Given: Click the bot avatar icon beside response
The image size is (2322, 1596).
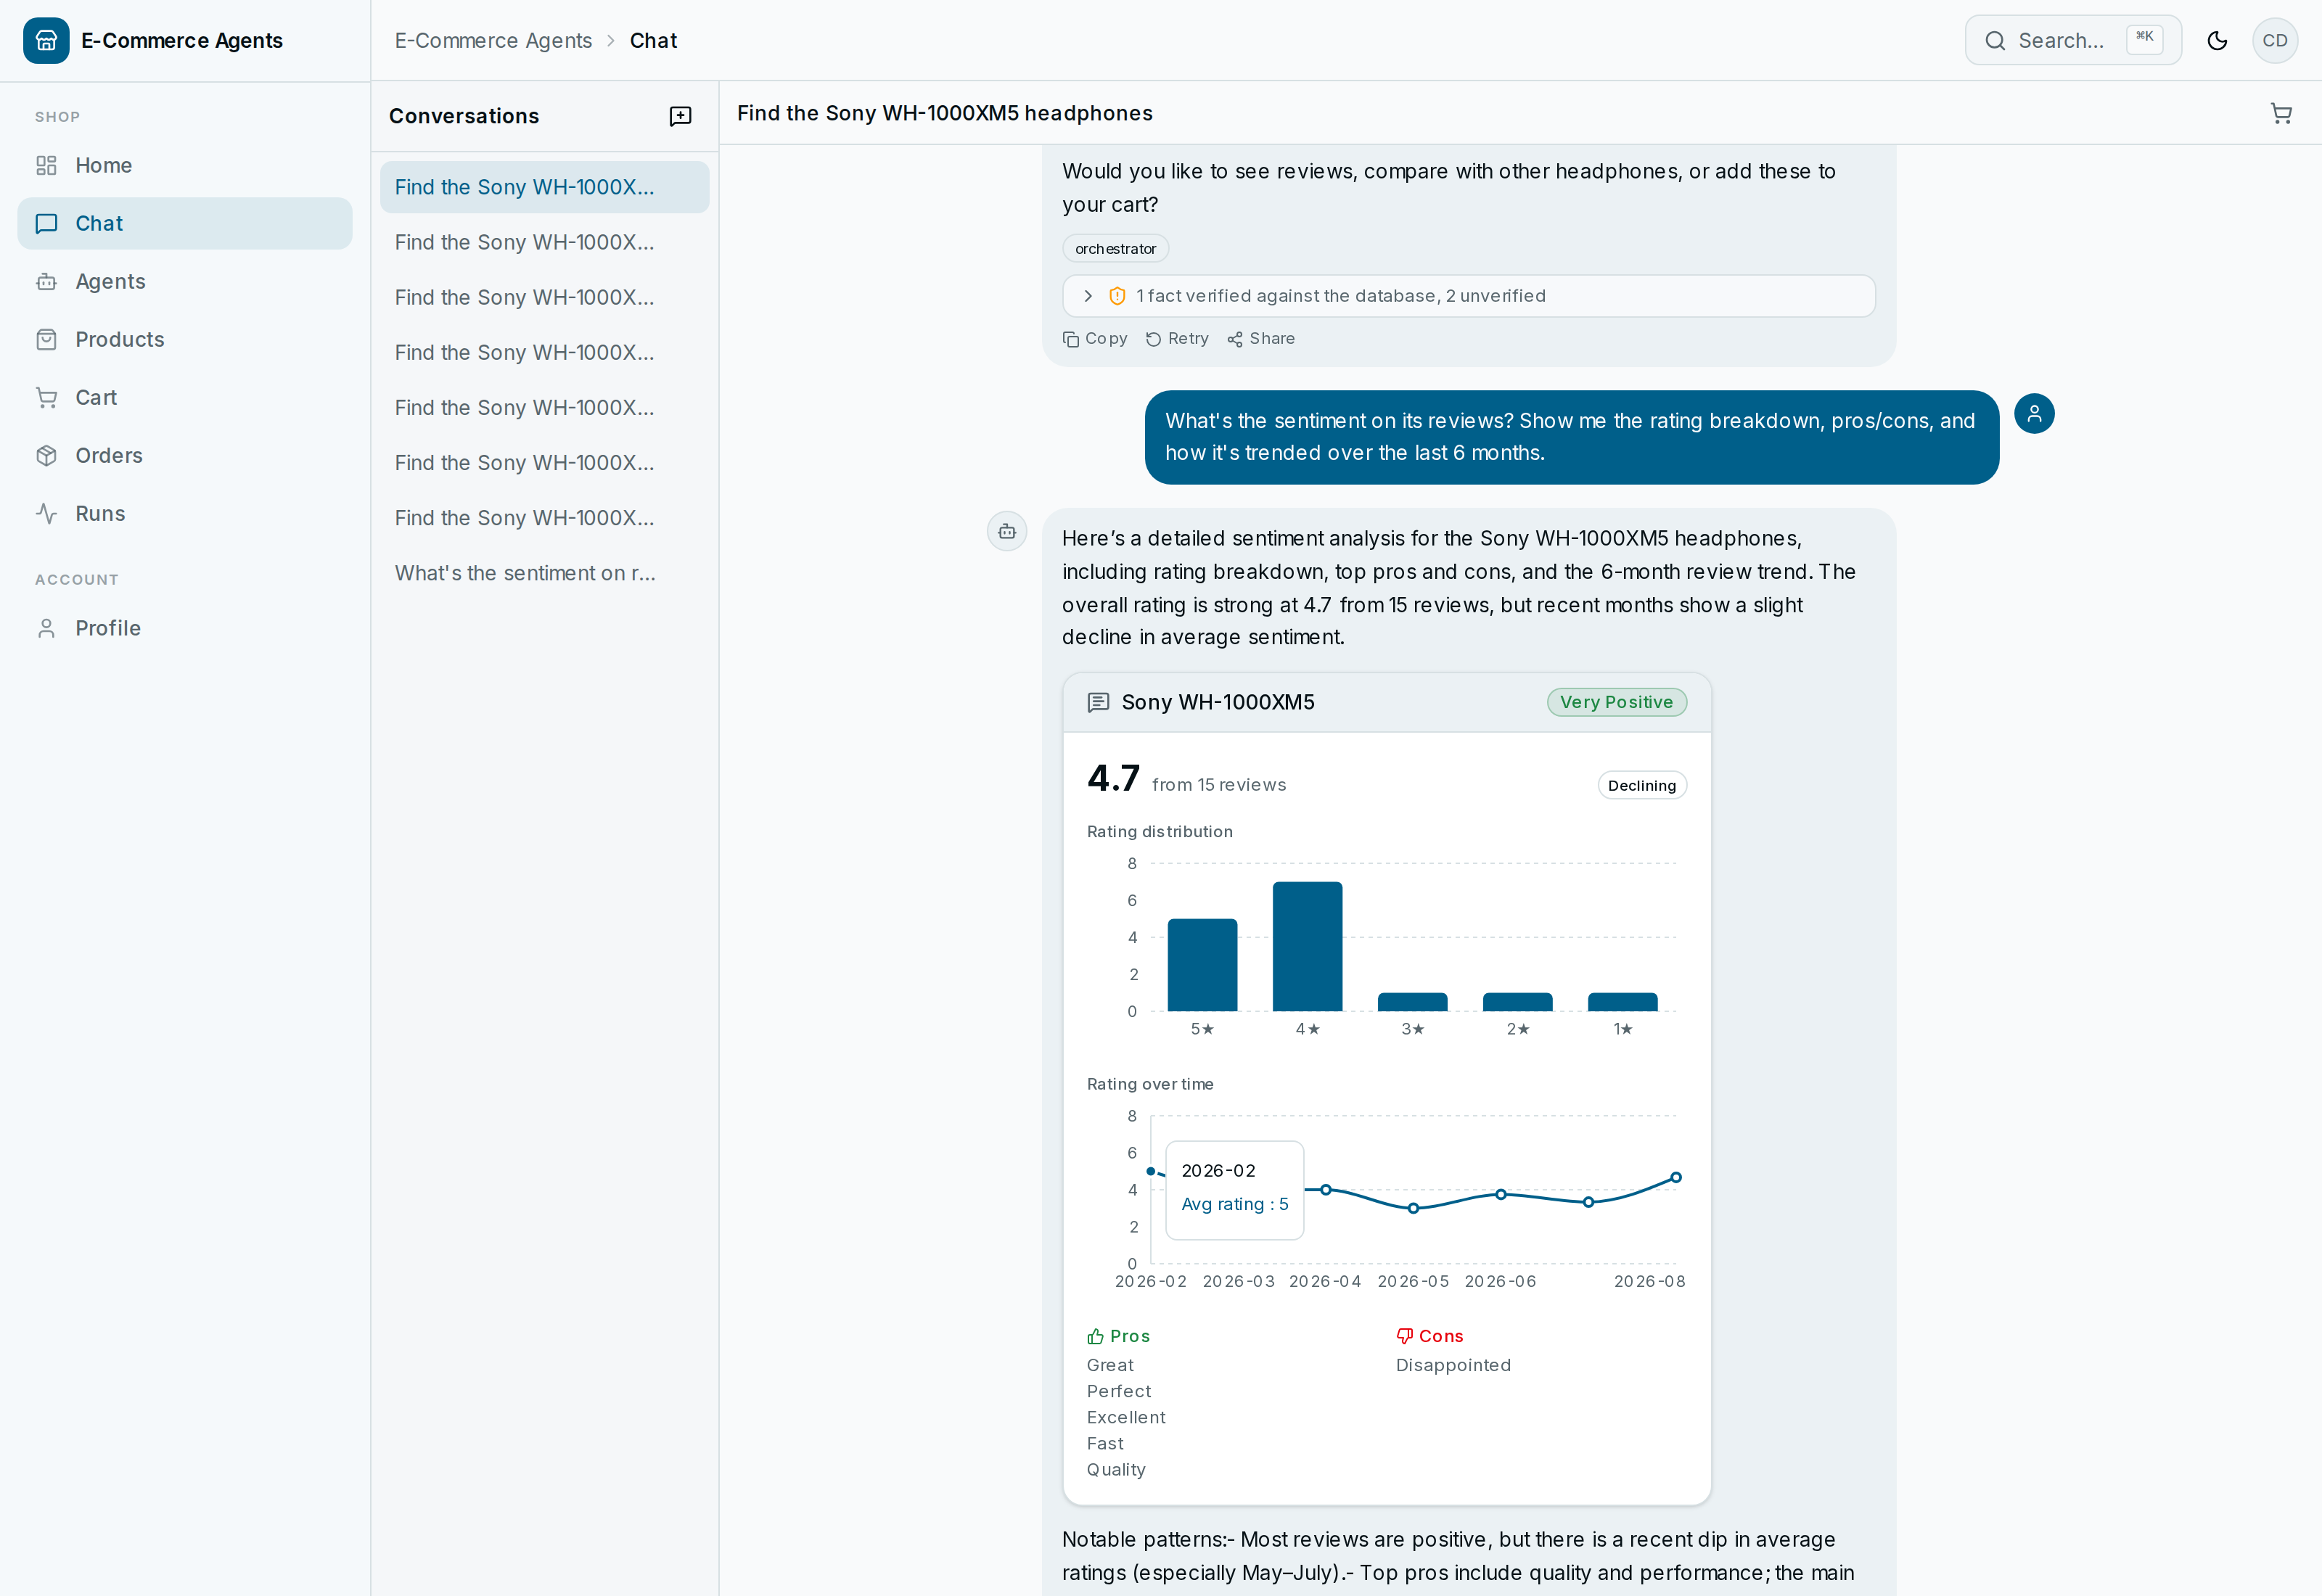Looking at the screenshot, I should pyautogui.click(x=1007, y=531).
